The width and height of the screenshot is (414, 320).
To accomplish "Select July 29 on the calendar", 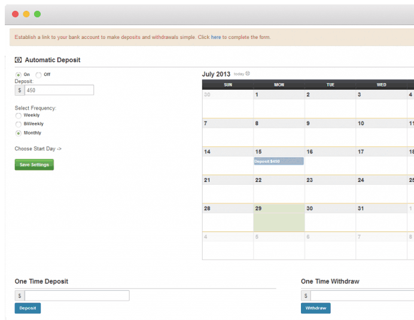I will [x=279, y=218].
